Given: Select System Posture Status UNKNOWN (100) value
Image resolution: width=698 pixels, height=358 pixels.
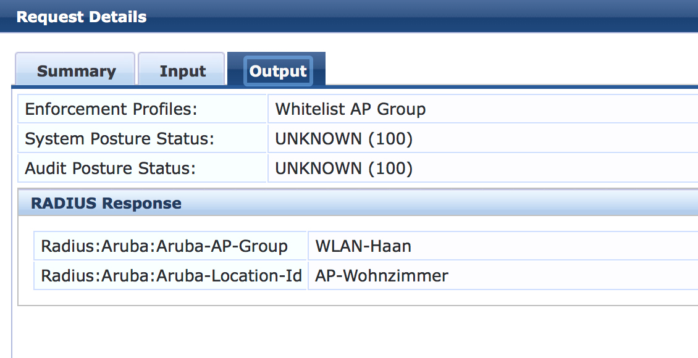Looking at the screenshot, I should pyautogui.click(x=343, y=139).
